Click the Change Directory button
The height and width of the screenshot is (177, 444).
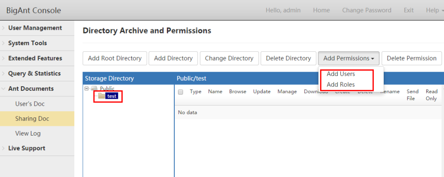pos(229,58)
